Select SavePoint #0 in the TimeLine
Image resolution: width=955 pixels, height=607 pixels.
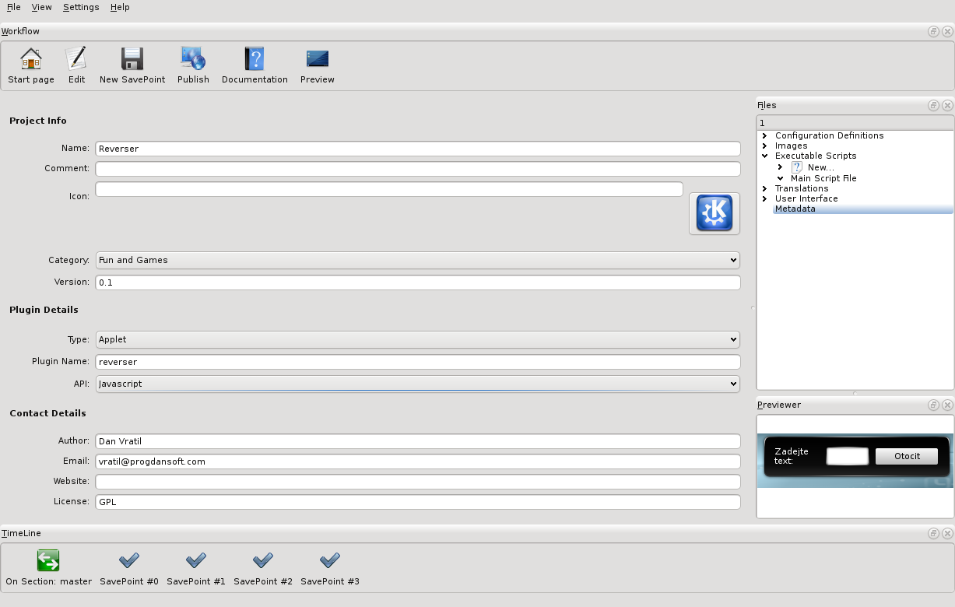129,561
